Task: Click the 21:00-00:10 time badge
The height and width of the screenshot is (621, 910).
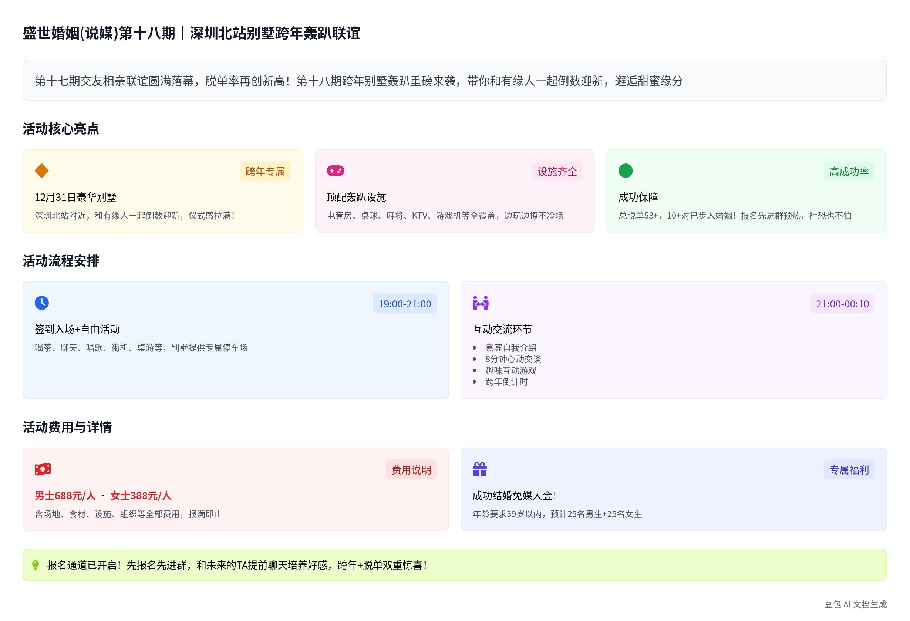Action: [x=842, y=304]
